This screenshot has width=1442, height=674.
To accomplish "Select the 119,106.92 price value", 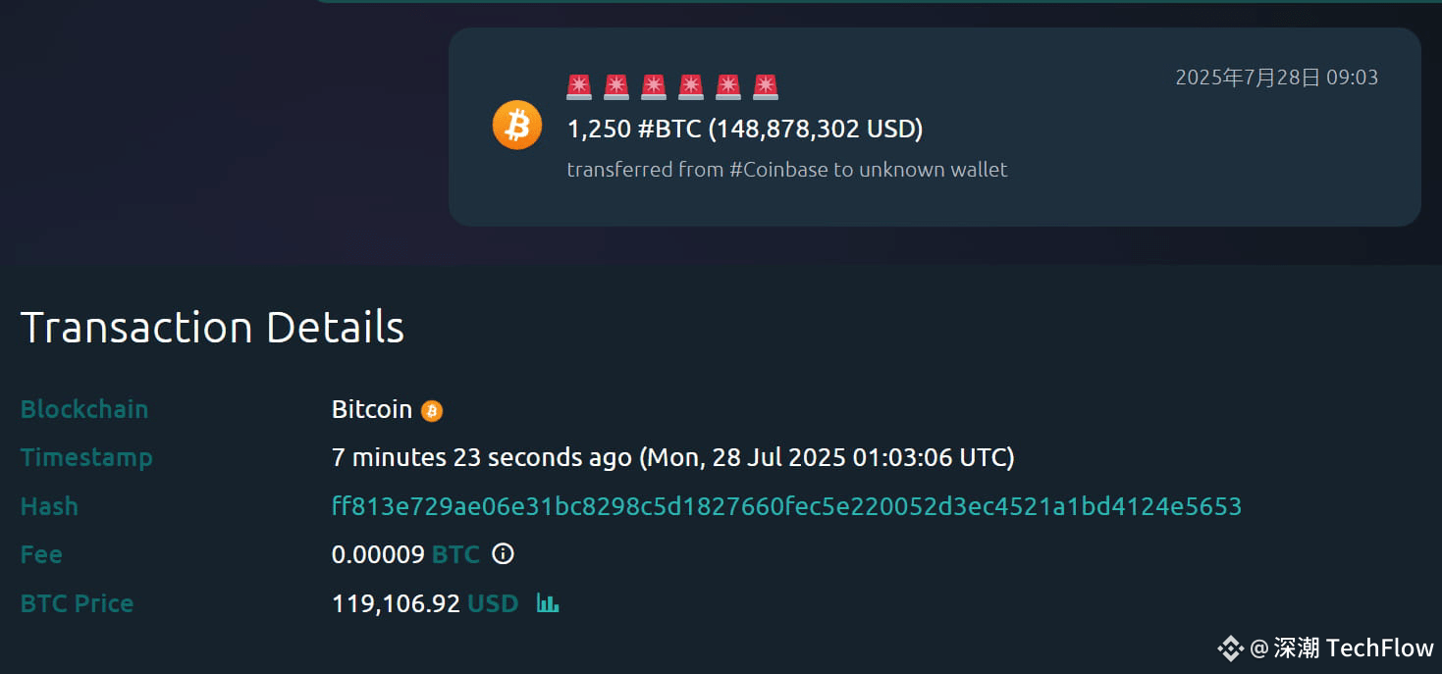I will click(x=396, y=603).
